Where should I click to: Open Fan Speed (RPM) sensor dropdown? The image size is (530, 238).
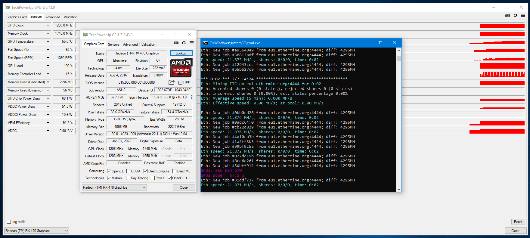[48, 58]
